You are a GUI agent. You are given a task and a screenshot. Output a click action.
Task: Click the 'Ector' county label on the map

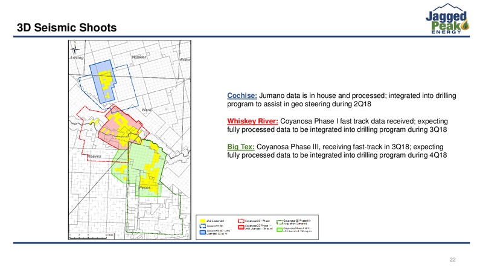185,59
